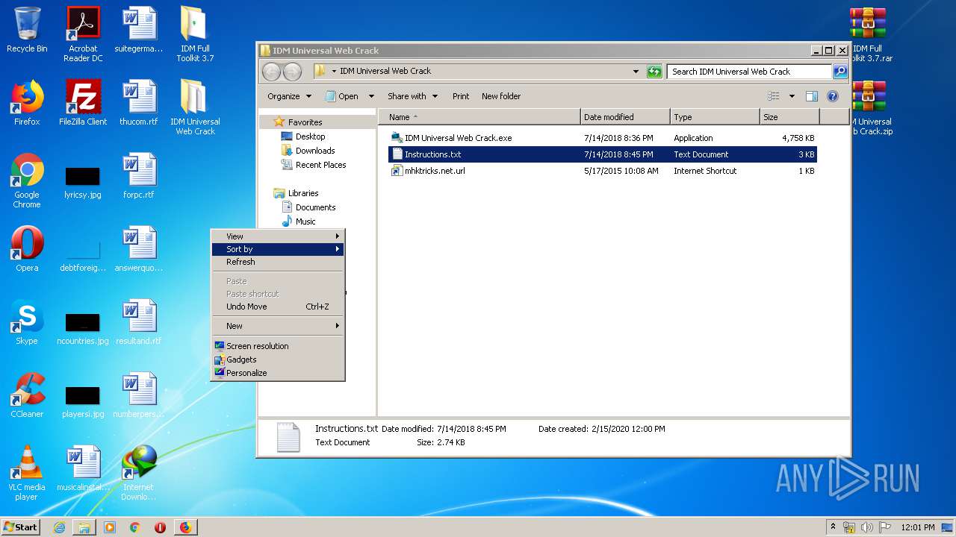This screenshot has width=956, height=537.
Task: Open Firefox desktop shortcut
Action: point(27,103)
